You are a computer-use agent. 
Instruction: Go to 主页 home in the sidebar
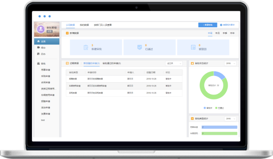(47, 41)
